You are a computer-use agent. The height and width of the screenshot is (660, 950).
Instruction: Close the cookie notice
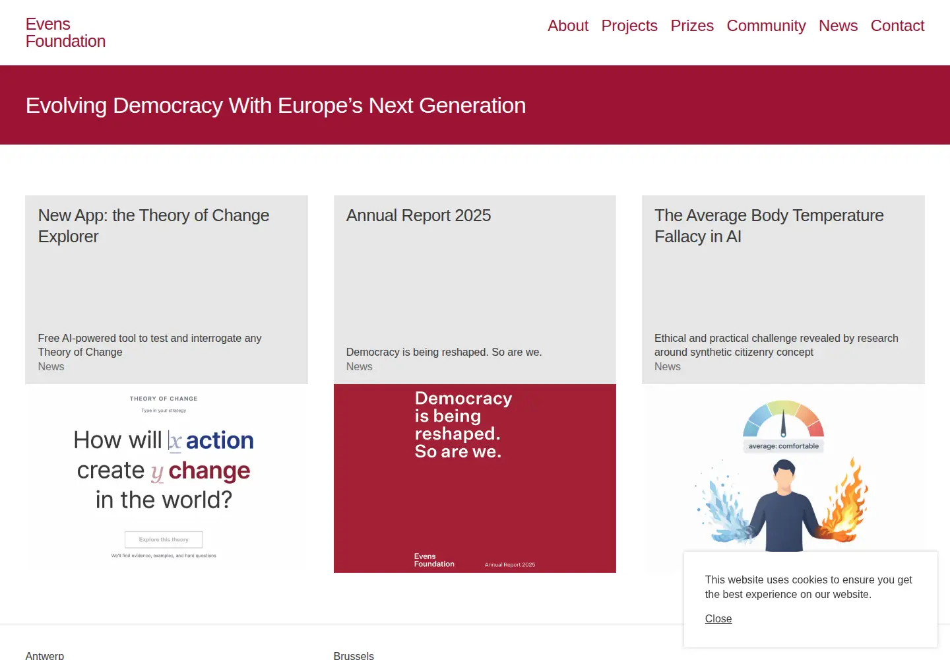tap(718, 618)
